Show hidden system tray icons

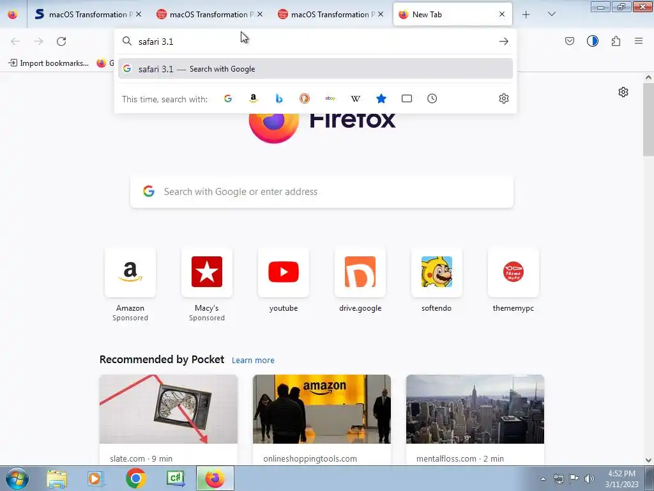543,479
